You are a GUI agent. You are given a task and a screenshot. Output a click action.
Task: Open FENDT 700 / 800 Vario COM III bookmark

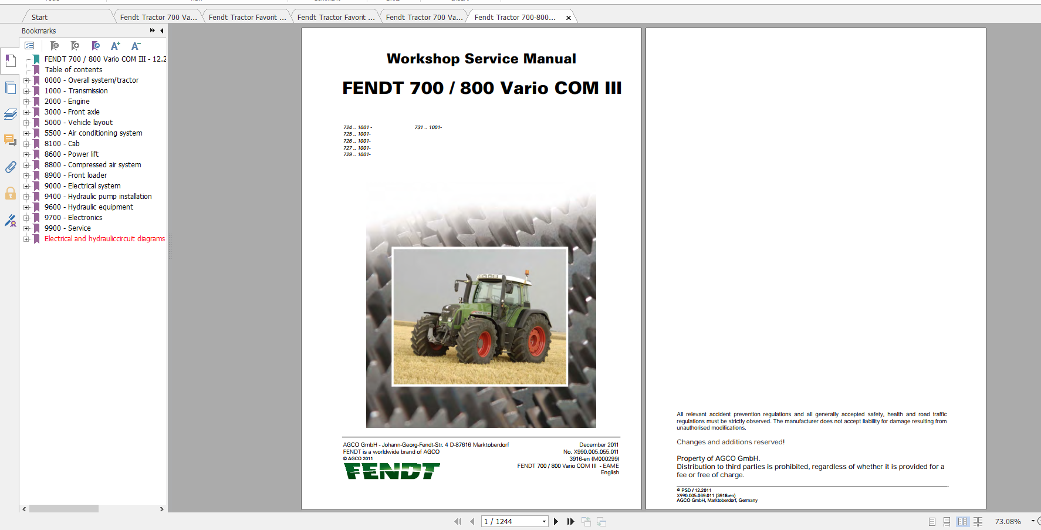coord(106,59)
